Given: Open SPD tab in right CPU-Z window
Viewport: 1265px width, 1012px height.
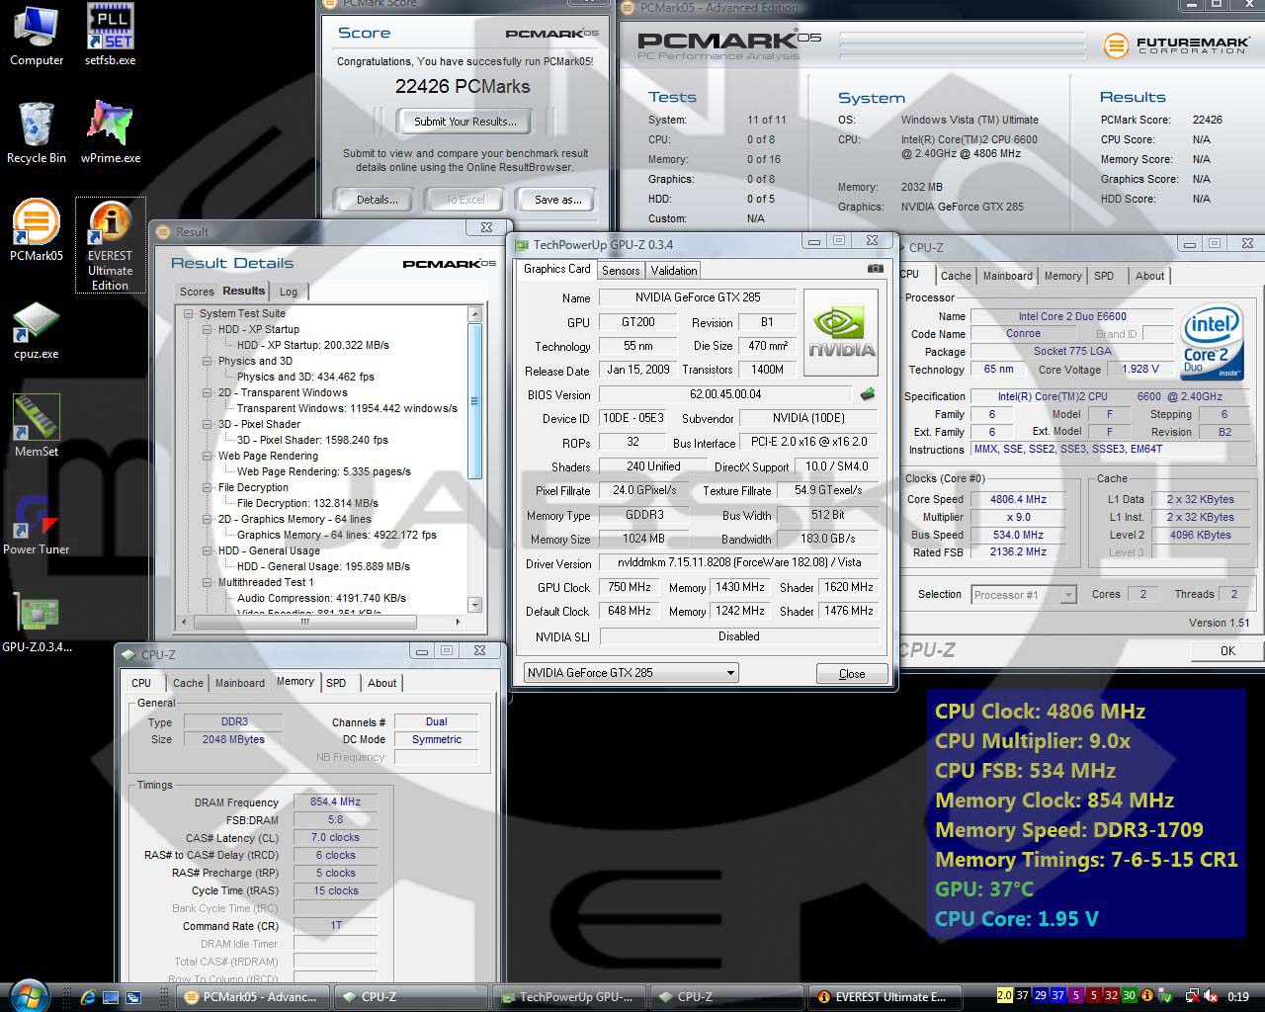Looking at the screenshot, I should pyautogui.click(x=1104, y=277).
